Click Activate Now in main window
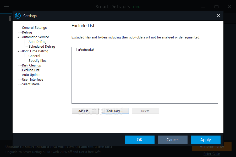Image resolution: width=236 pixels, height=157 pixels. click(x=212, y=147)
